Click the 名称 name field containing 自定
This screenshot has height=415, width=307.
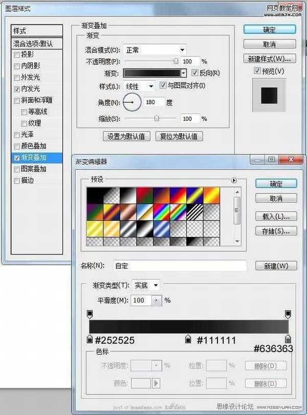pyautogui.click(x=180, y=266)
